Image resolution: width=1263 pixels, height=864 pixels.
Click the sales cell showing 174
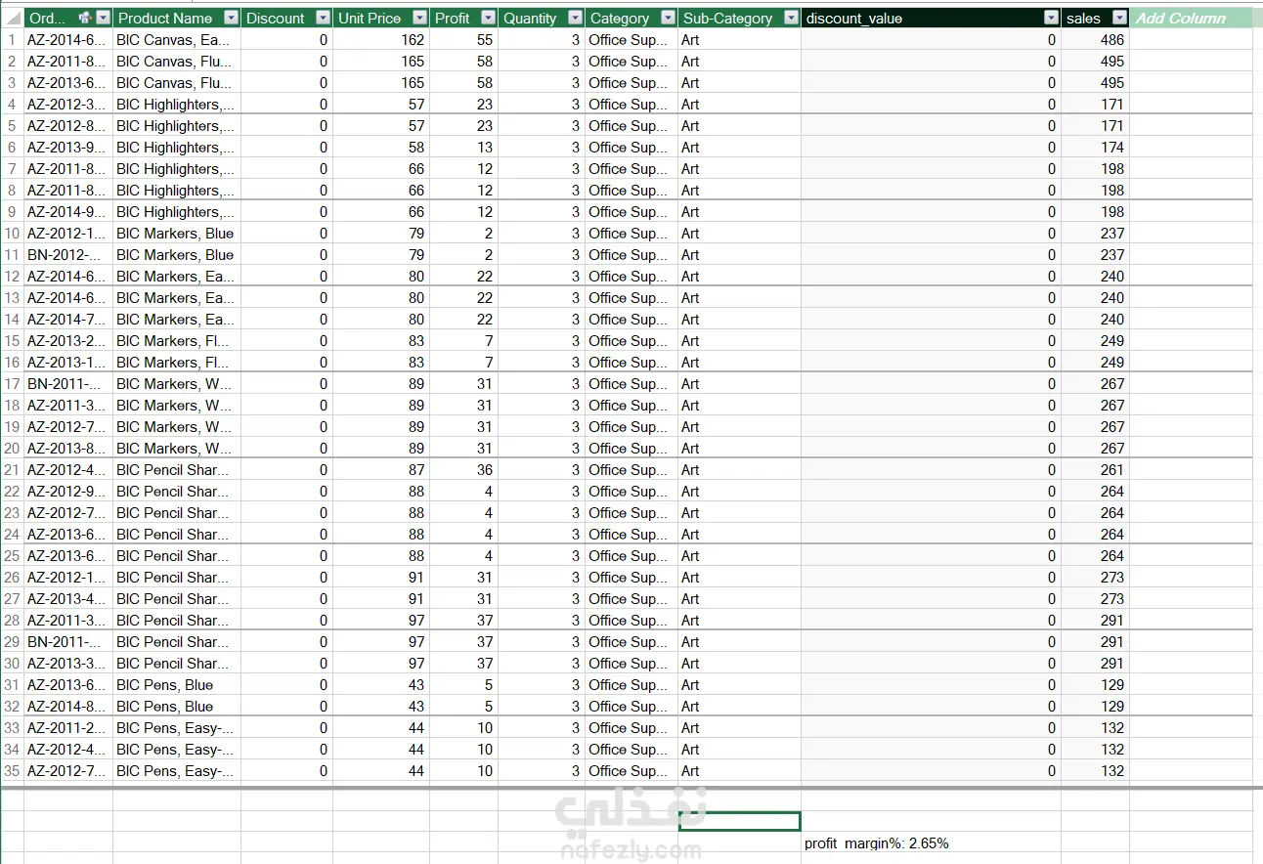point(1095,147)
